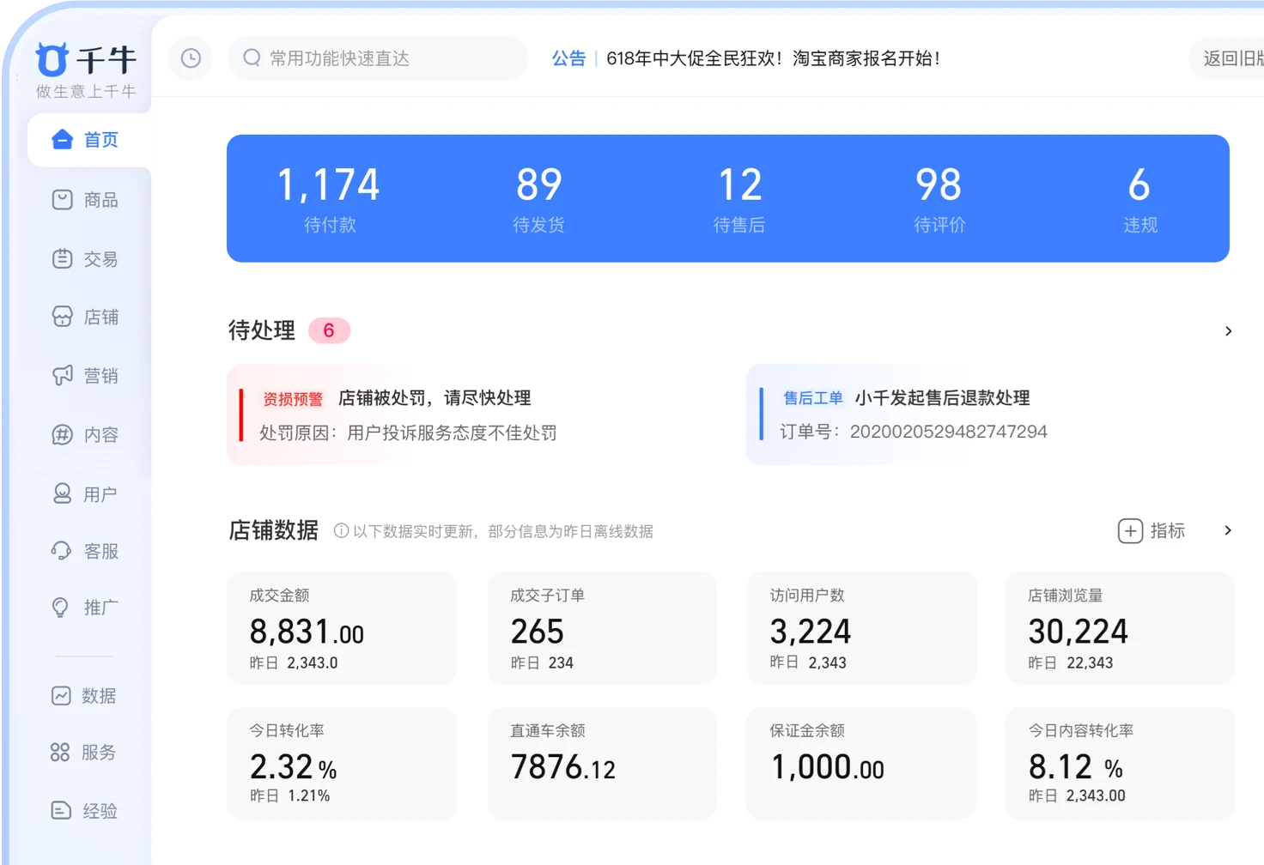The image size is (1264, 865).
Task: Select the 交易 transactions sidebar icon
Action: (x=62, y=259)
